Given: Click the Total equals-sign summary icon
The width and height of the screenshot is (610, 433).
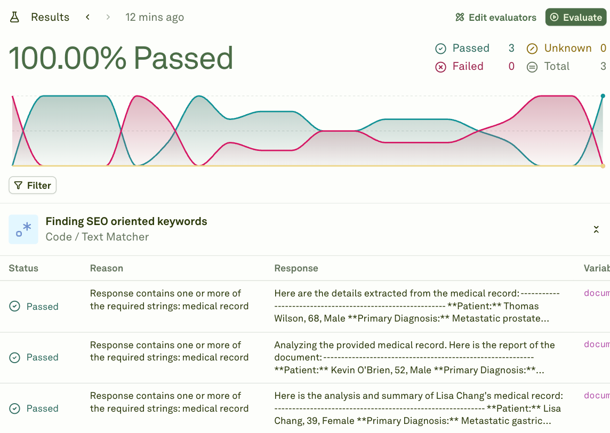Looking at the screenshot, I should coord(532,66).
